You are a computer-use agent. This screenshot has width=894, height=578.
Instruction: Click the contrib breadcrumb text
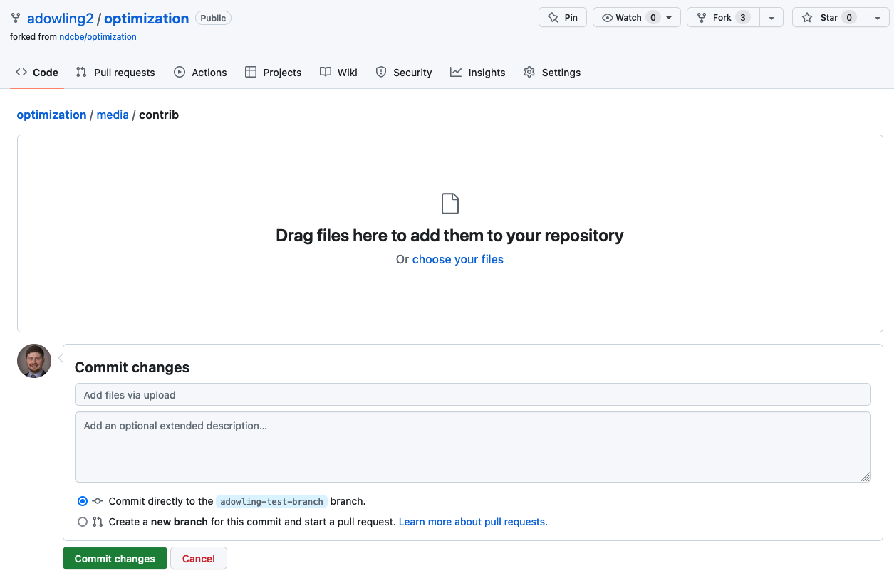[159, 115]
